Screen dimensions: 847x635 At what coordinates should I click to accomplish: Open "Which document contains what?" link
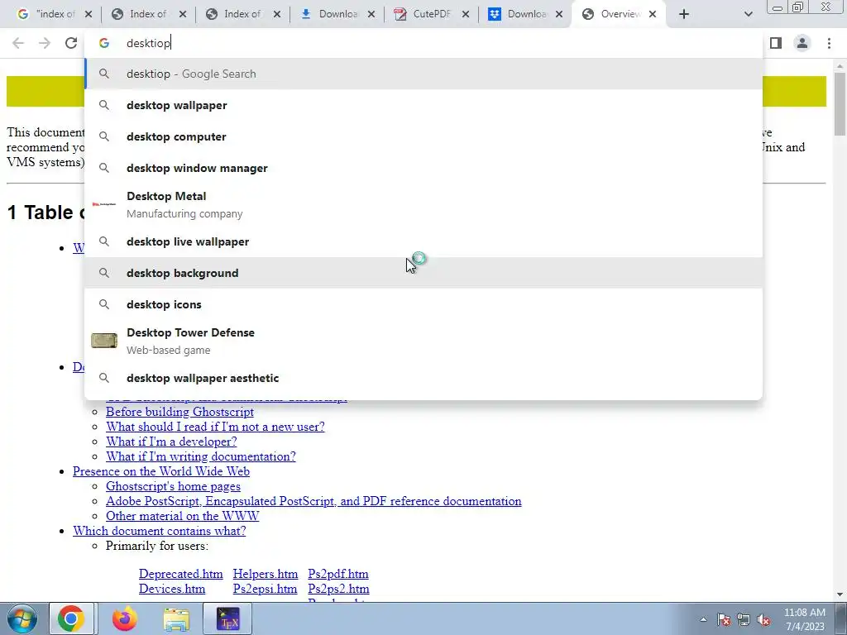click(160, 531)
